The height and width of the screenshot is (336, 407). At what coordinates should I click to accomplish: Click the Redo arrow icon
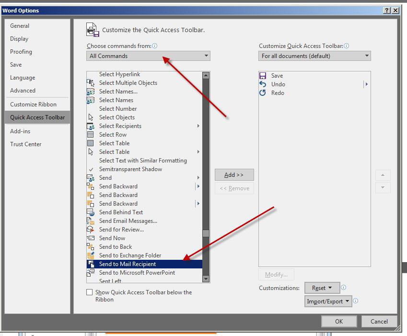pos(263,93)
